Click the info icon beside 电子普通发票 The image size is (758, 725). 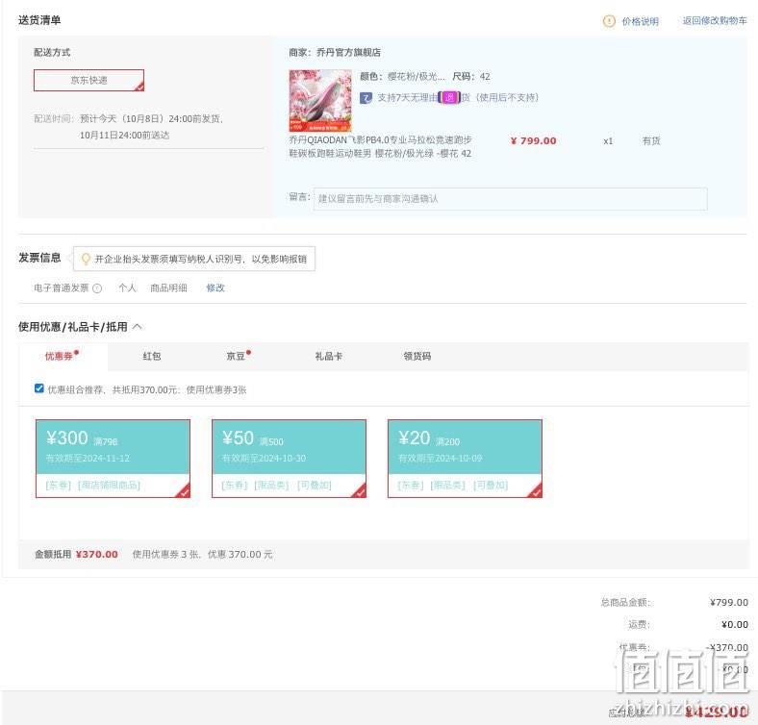pos(97,288)
